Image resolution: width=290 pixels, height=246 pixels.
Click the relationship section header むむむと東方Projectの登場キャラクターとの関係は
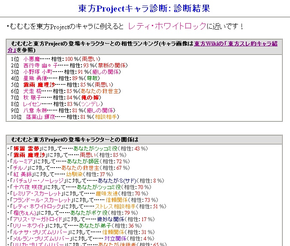pos(75,140)
